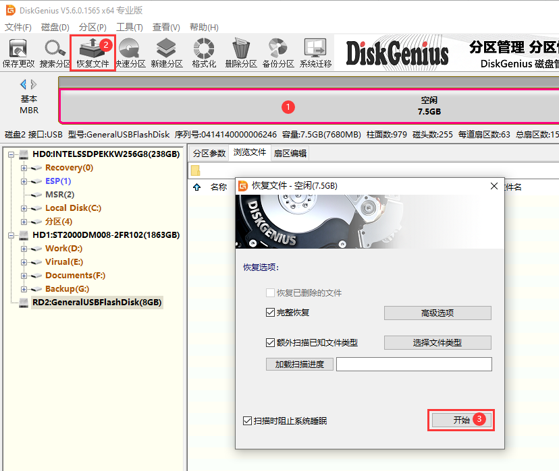559x471 pixels.
Task: Click the up-folder arrow in file browser
Action: click(196, 187)
